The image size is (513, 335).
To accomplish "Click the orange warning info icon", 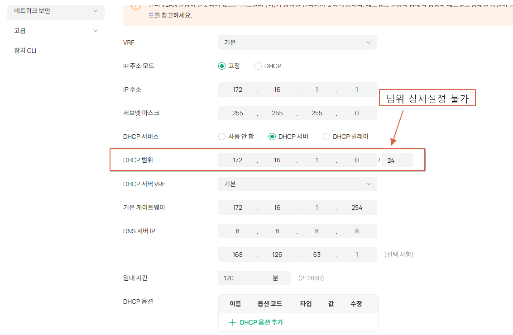I will tap(136, 6).
